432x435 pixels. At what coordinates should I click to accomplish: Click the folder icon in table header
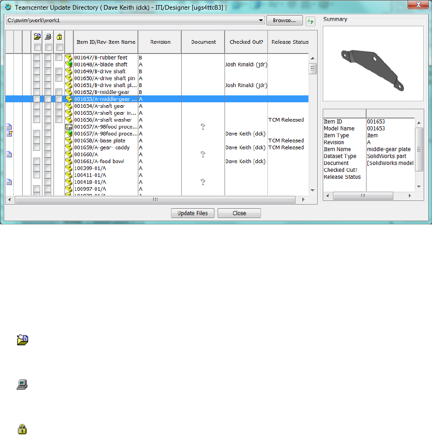point(37,36)
